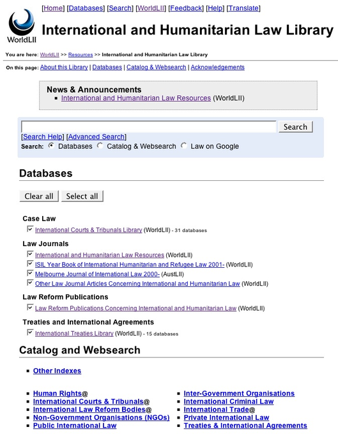This screenshot has height=434, width=338.
Task: Open Non-Government Organisations (NGOs) link
Action: [x=101, y=417]
